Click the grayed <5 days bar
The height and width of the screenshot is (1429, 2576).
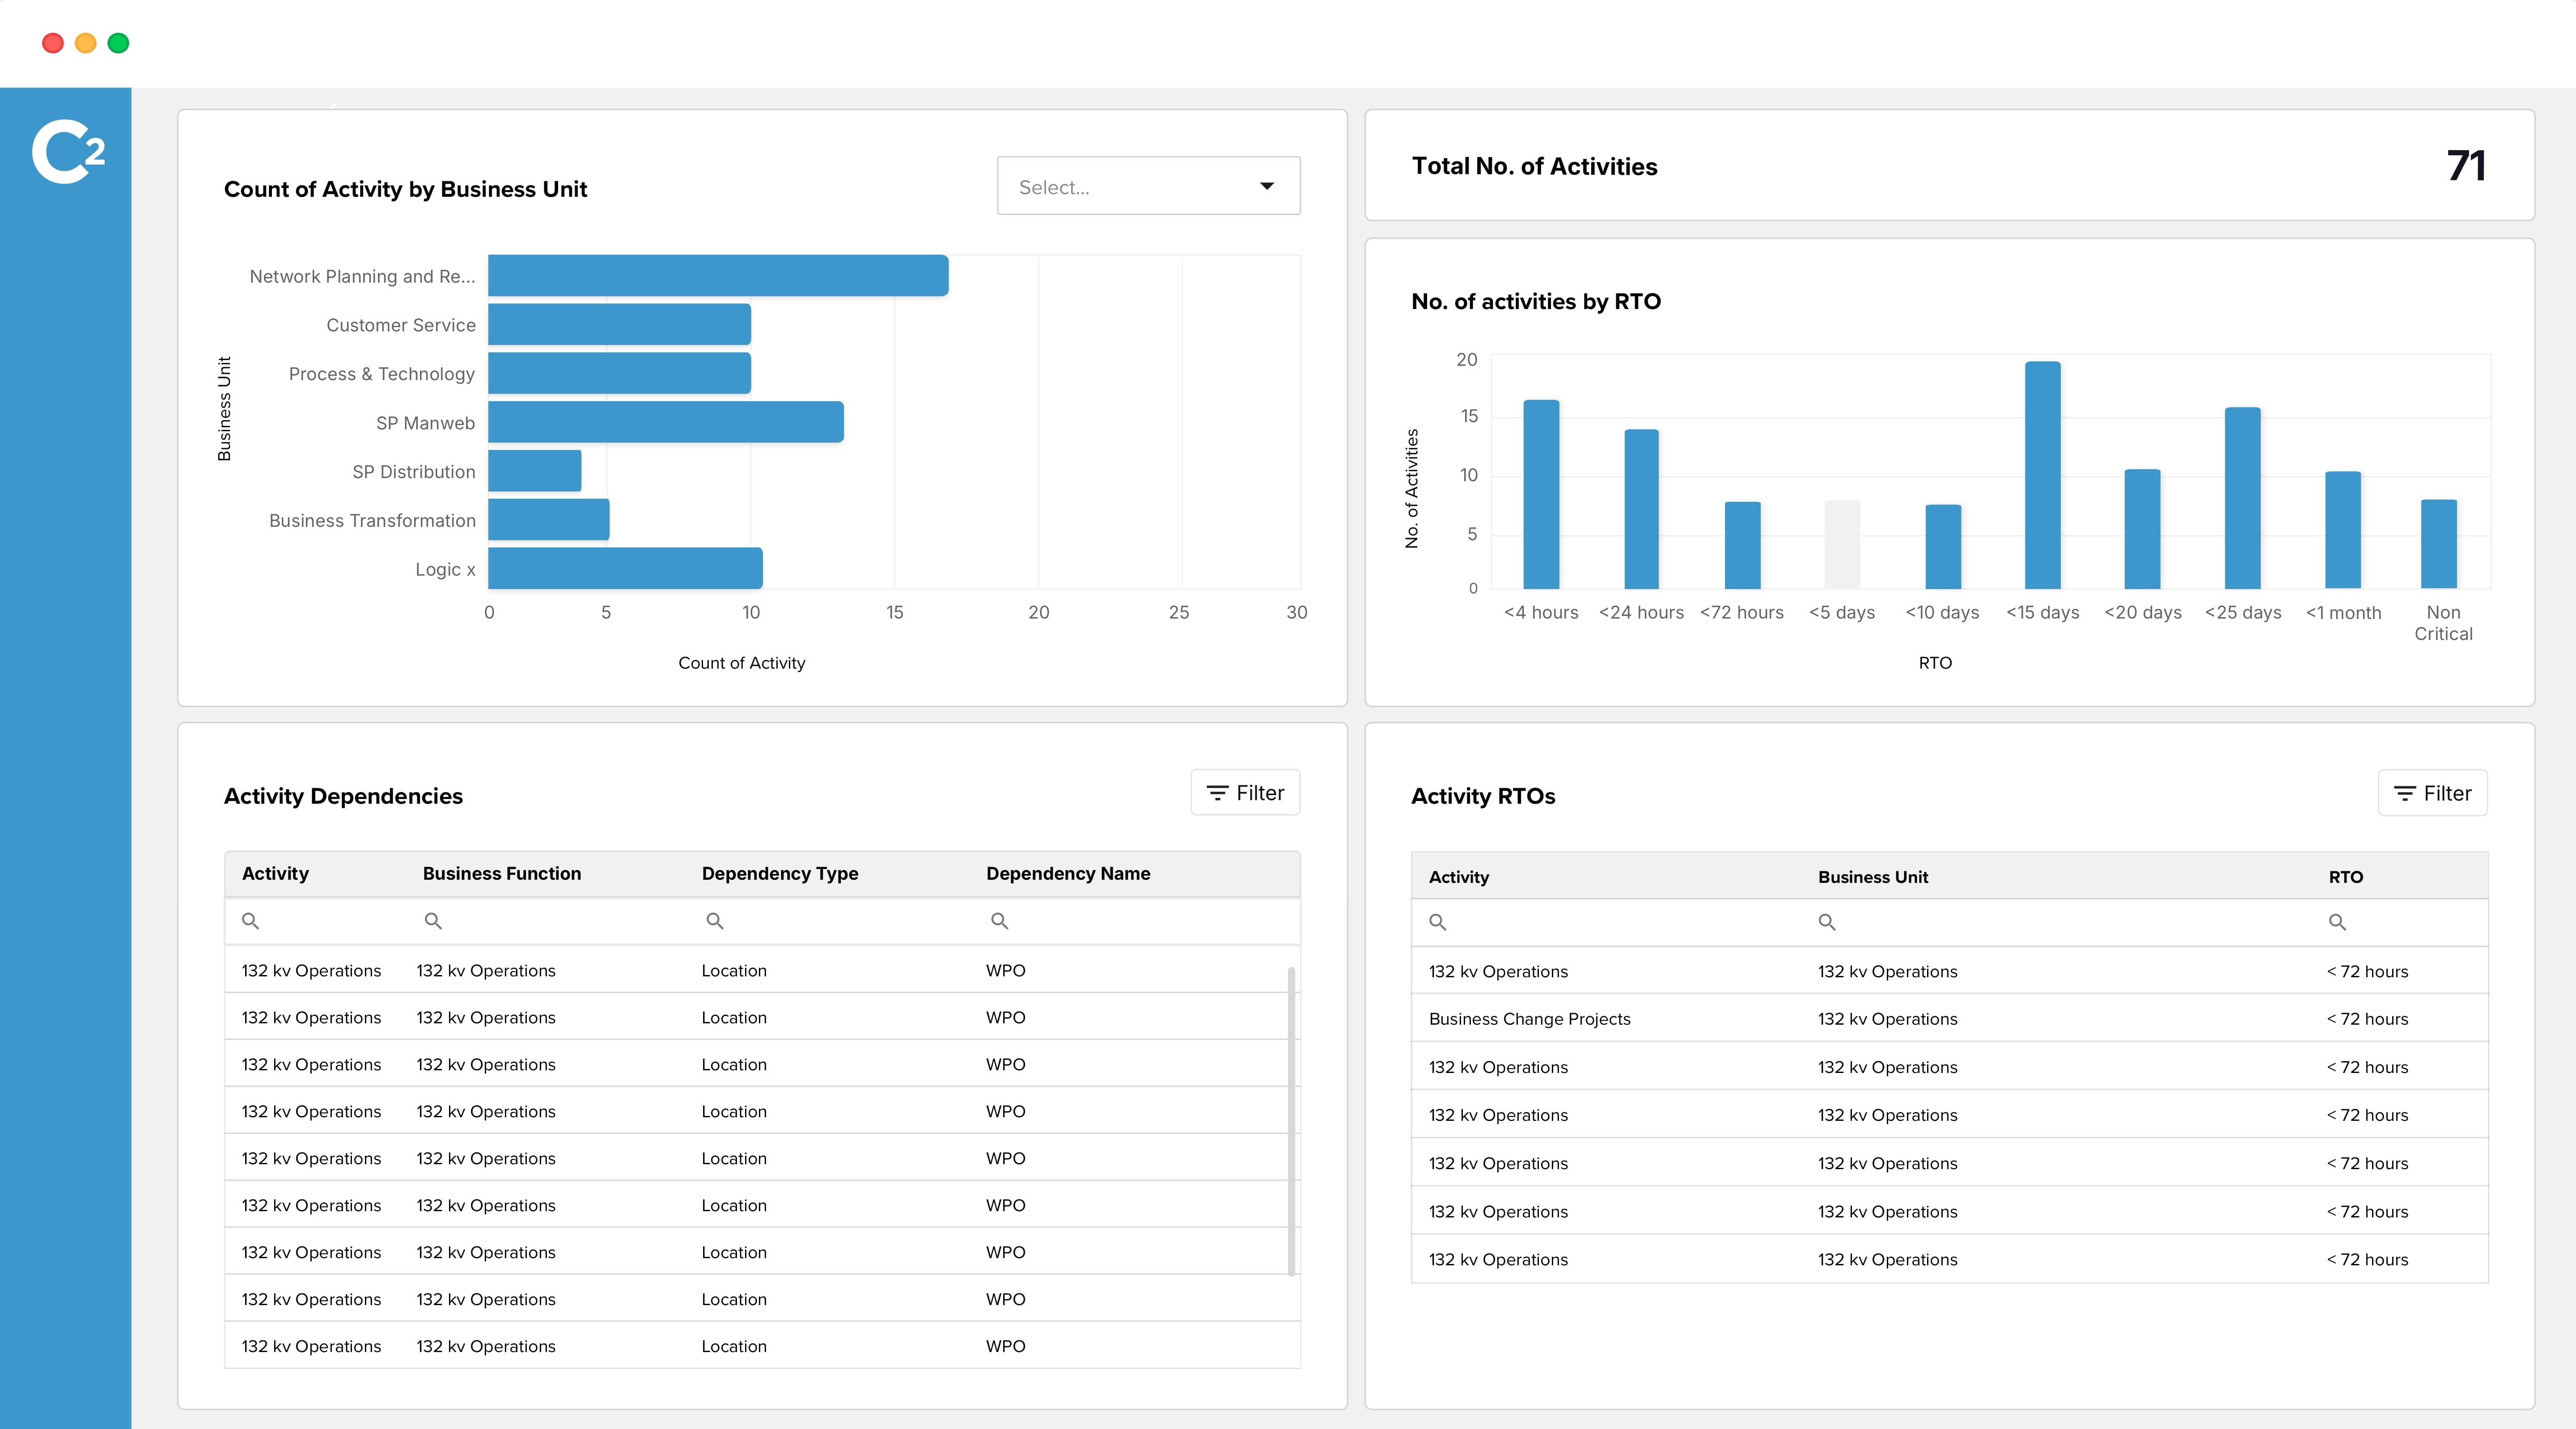(1842, 545)
